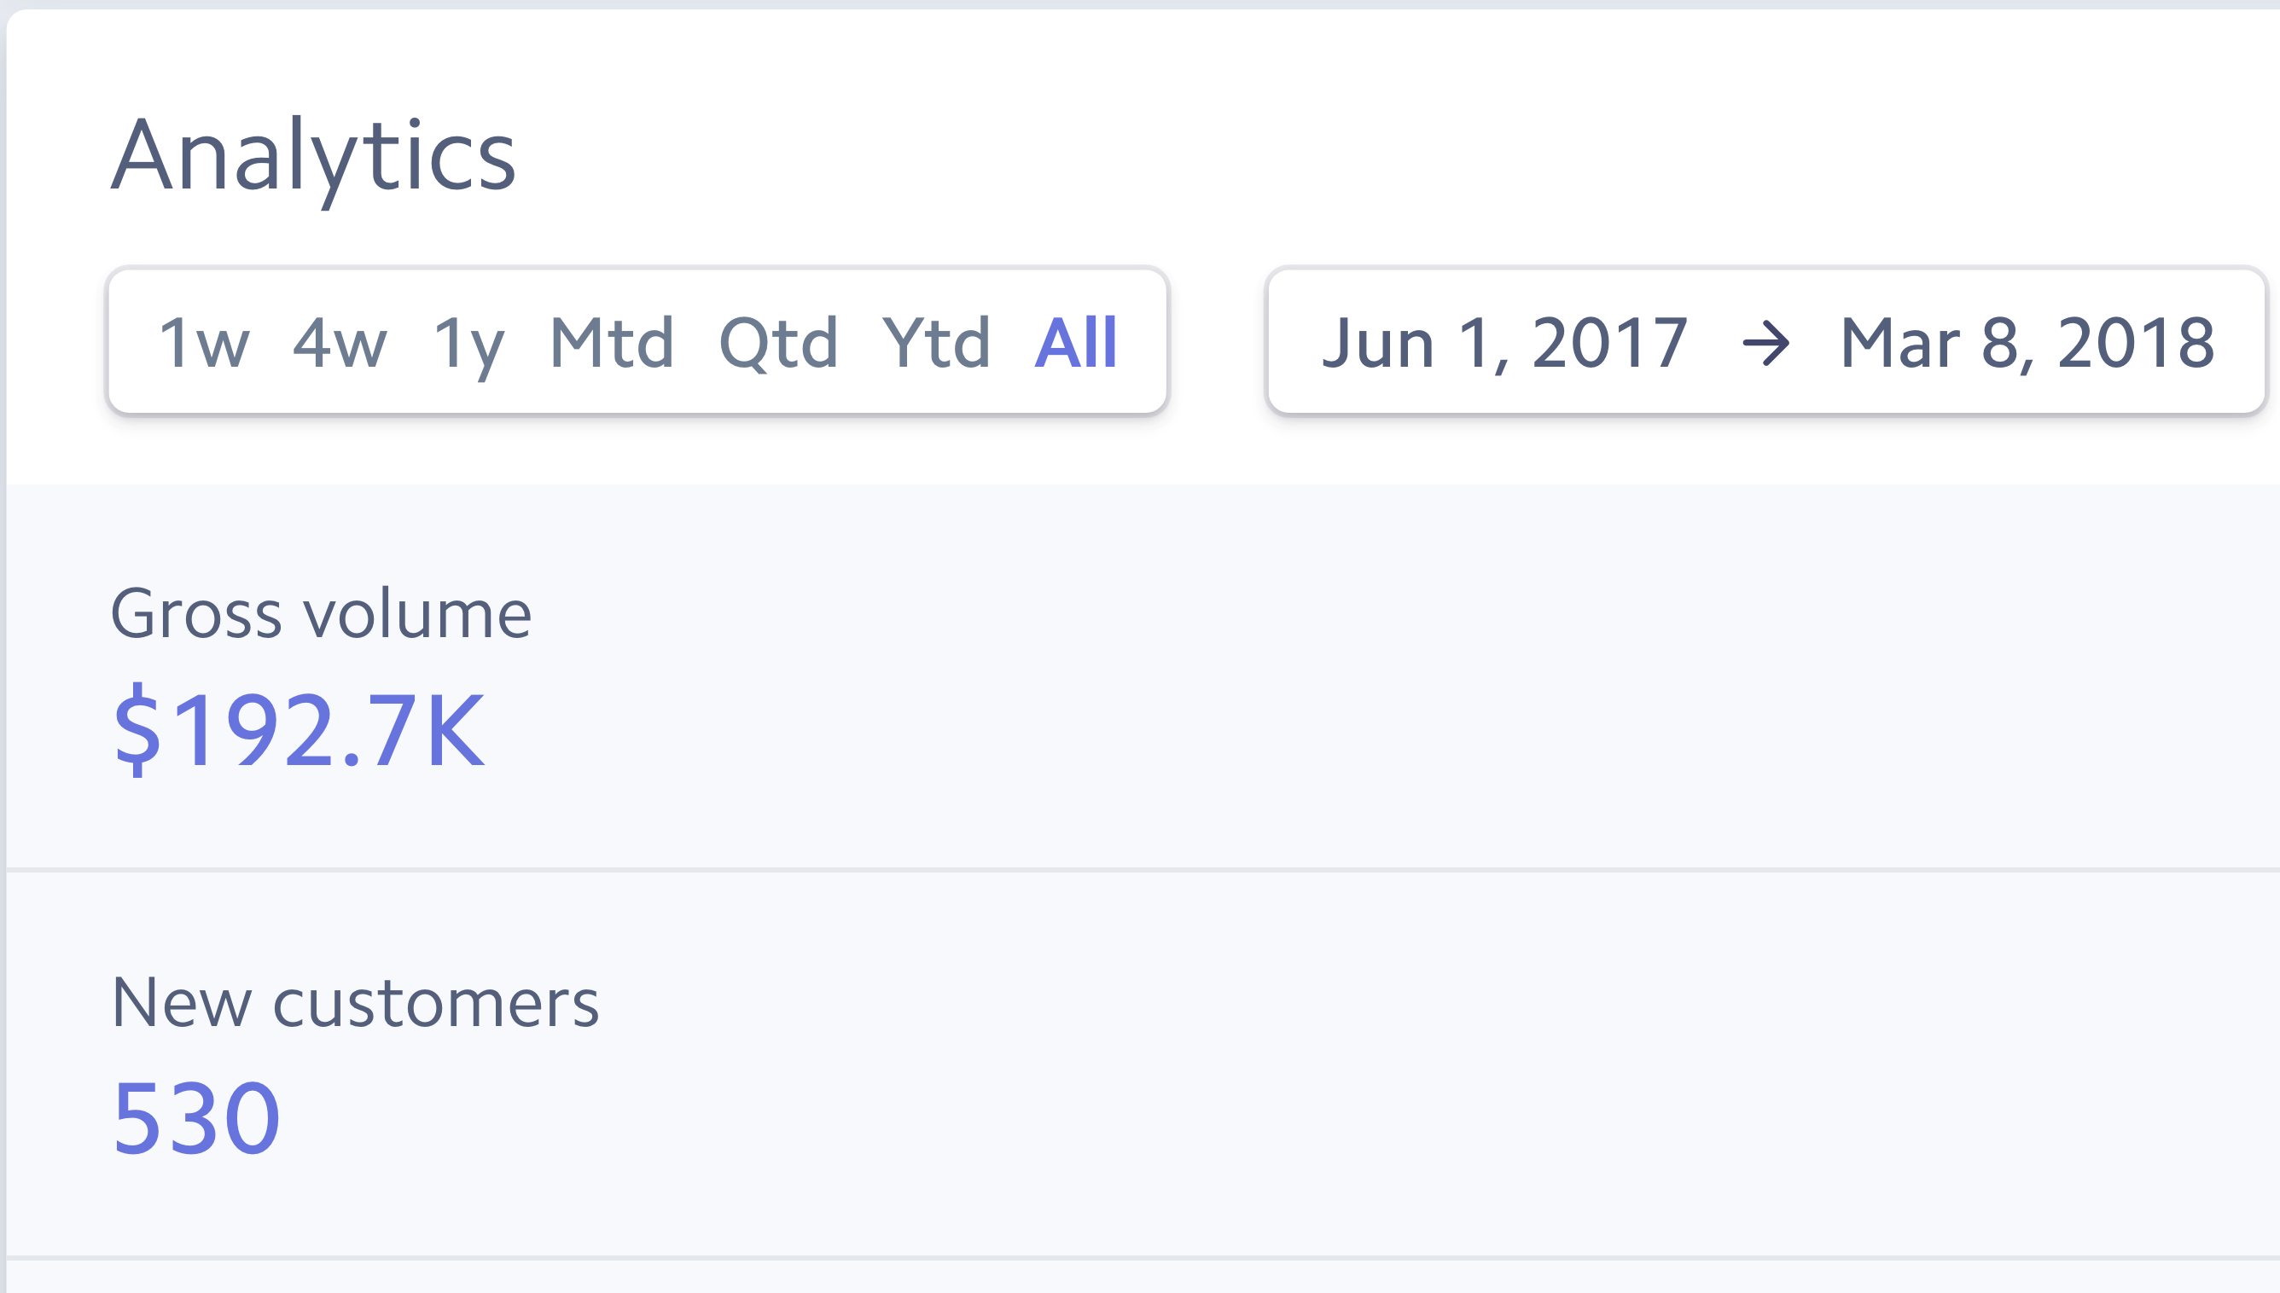Click the arrow between the dates

(x=1765, y=343)
